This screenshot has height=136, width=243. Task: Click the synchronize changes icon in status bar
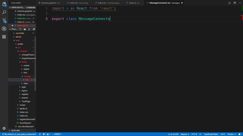point(40,134)
